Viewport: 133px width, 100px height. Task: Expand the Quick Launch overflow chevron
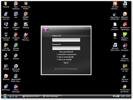point(20,96)
